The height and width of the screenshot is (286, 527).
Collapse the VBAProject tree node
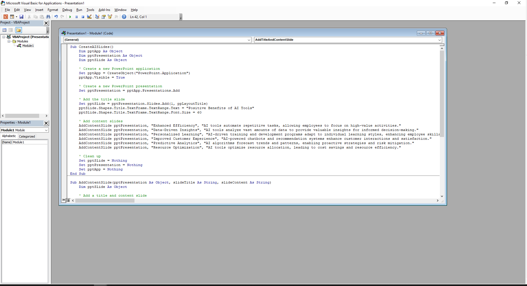[4, 37]
